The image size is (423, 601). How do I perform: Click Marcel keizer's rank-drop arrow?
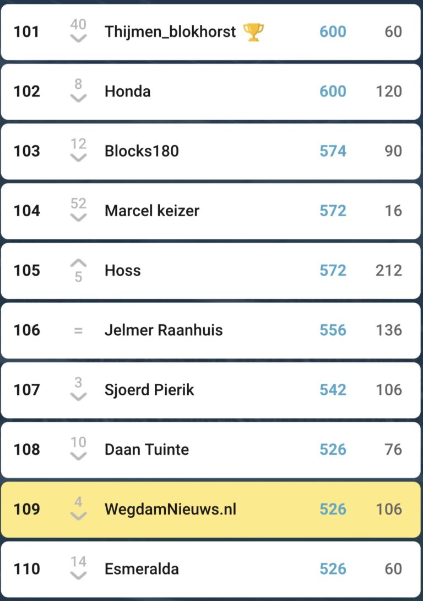tap(79, 217)
